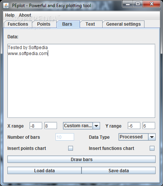Image resolution: width=163 pixels, height=186 pixels.
Task: Open the Custom range dropdown
Action: 81,126
